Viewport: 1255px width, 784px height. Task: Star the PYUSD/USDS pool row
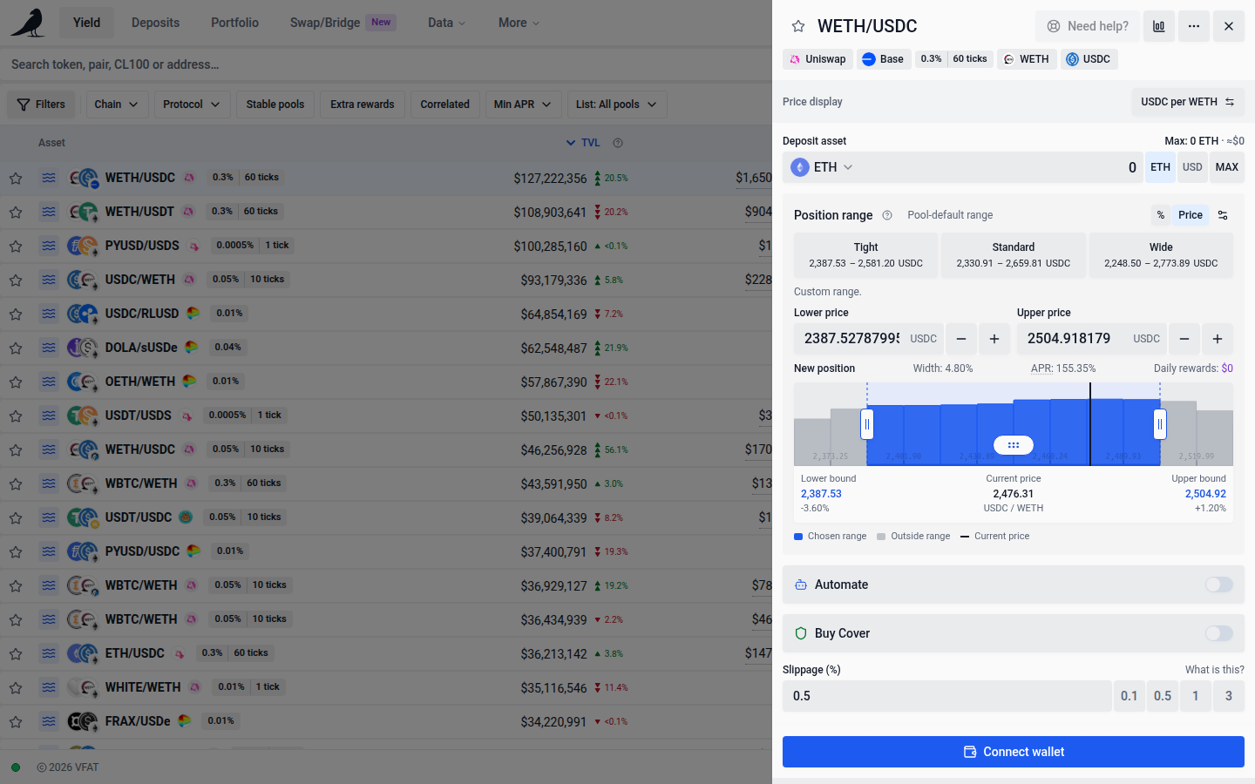(16, 246)
